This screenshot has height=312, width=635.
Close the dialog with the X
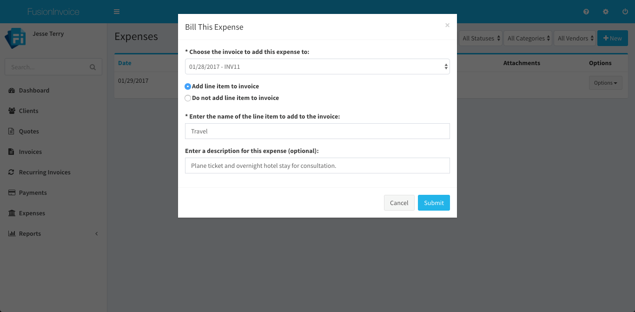447,26
